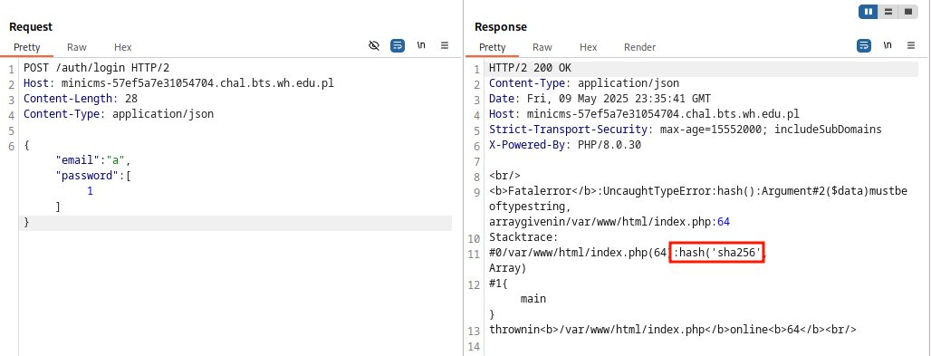This screenshot has height=356, width=931.
Task: Click the Strict-Transport-Security header line
Action: [x=686, y=130]
